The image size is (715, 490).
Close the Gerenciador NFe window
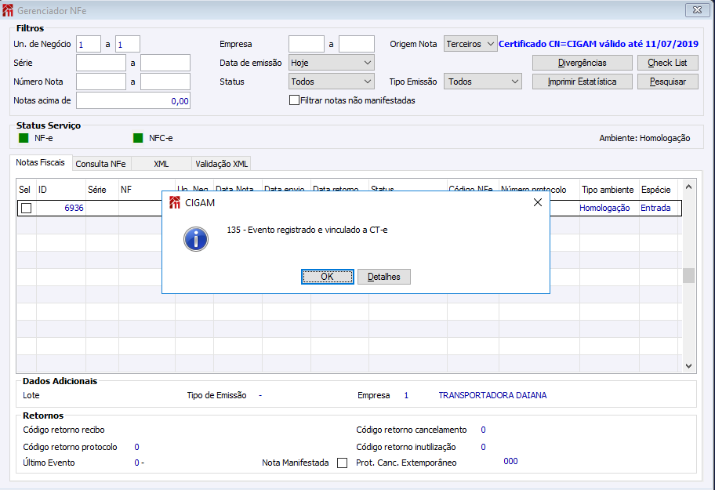coord(697,10)
